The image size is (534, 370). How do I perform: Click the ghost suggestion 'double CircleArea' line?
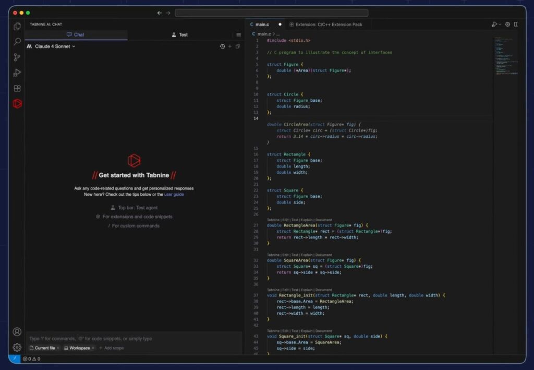point(313,125)
